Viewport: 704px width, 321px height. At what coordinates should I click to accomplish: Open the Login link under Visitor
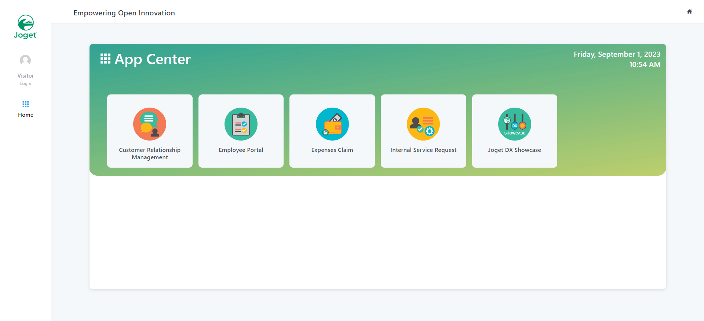(25, 83)
